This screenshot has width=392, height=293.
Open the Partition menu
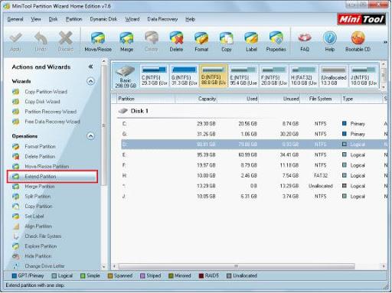(x=73, y=19)
